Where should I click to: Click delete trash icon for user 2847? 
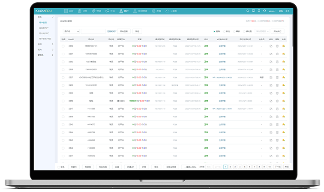coord(277,109)
